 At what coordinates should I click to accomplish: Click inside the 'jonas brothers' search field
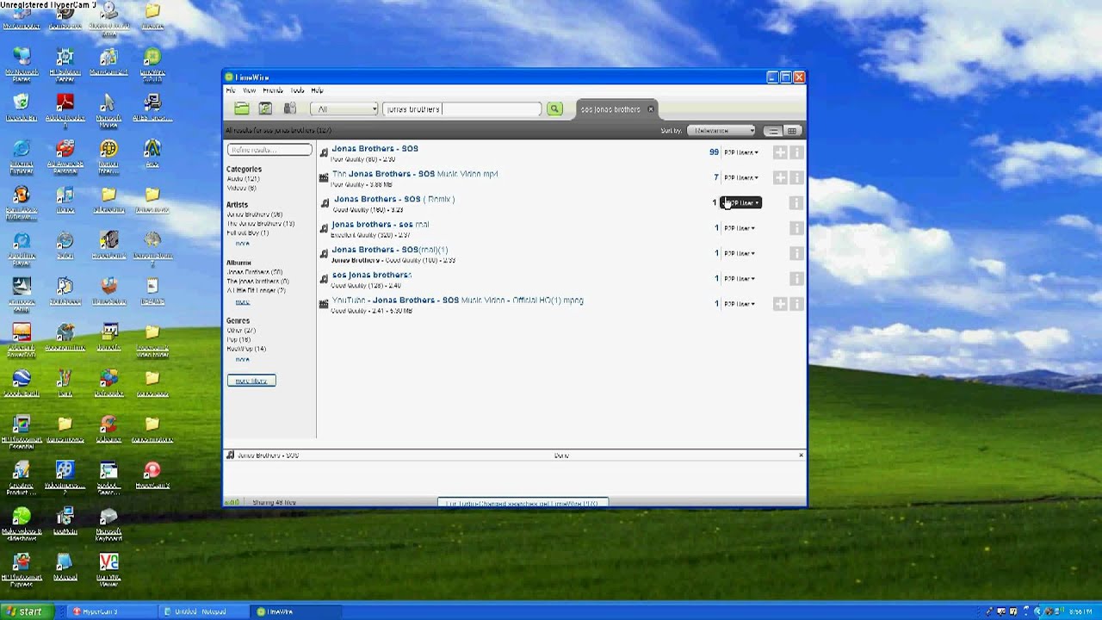click(x=461, y=108)
